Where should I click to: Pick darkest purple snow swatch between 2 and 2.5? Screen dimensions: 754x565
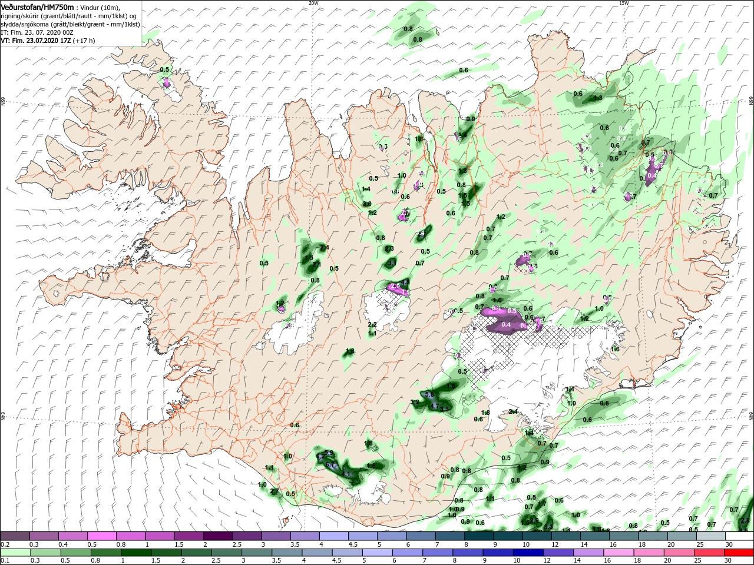217,536
